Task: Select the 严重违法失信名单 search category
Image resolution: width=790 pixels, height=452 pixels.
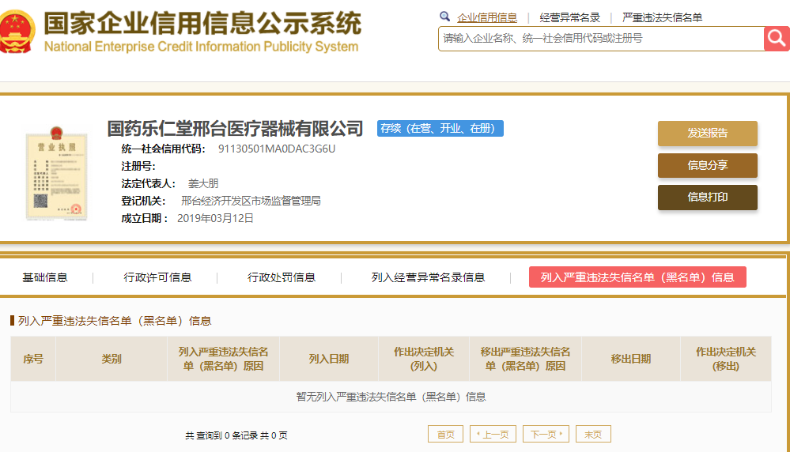Action: [x=662, y=17]
